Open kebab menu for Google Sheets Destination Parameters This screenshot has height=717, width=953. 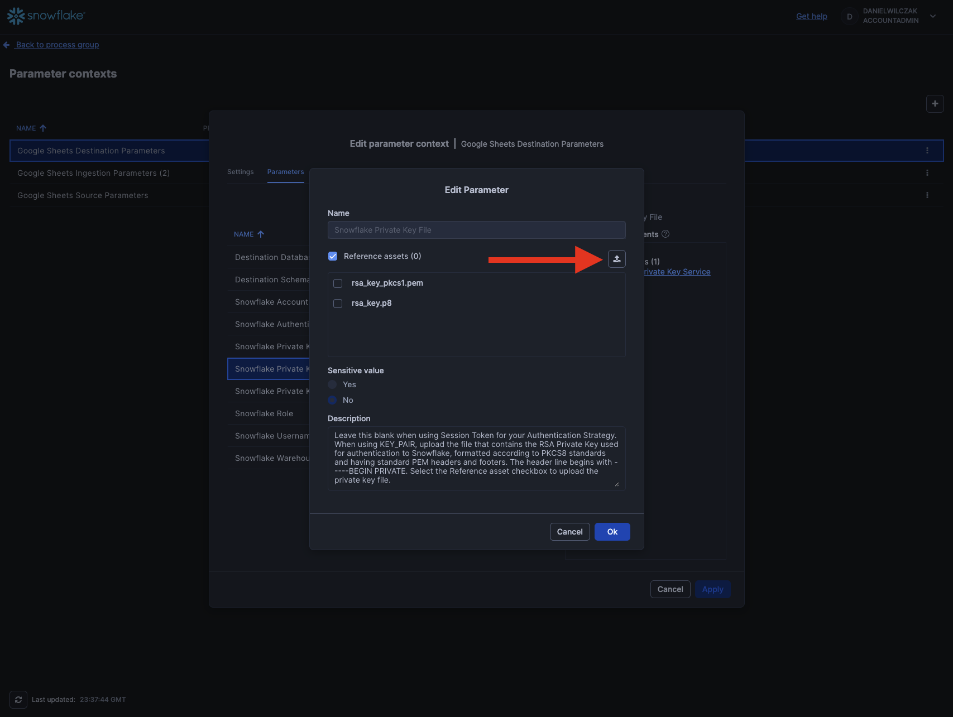[x=927, y=151]
